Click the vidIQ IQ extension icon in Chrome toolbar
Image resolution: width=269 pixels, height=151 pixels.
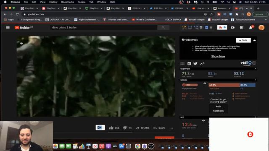click(x=225, y=14)
